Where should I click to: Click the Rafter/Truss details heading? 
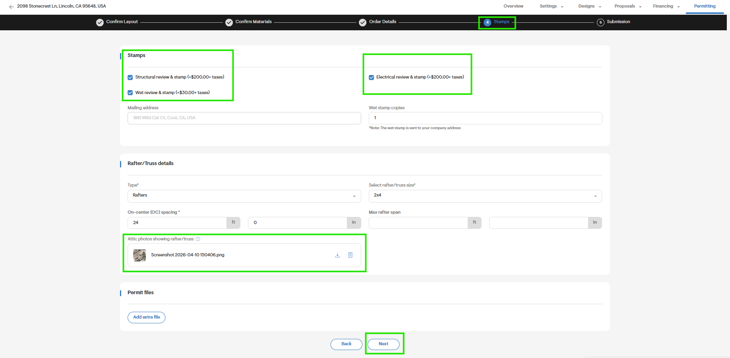pyautogui.click(x=150, y=163)
